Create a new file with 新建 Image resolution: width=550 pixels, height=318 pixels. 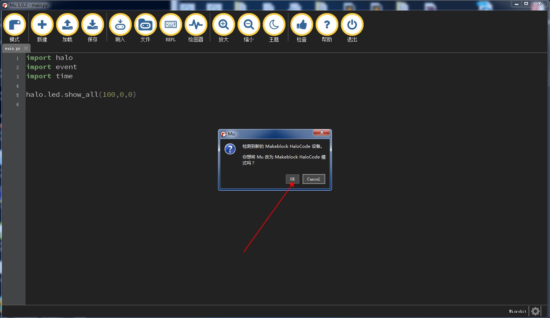click(x=42, y=28)
